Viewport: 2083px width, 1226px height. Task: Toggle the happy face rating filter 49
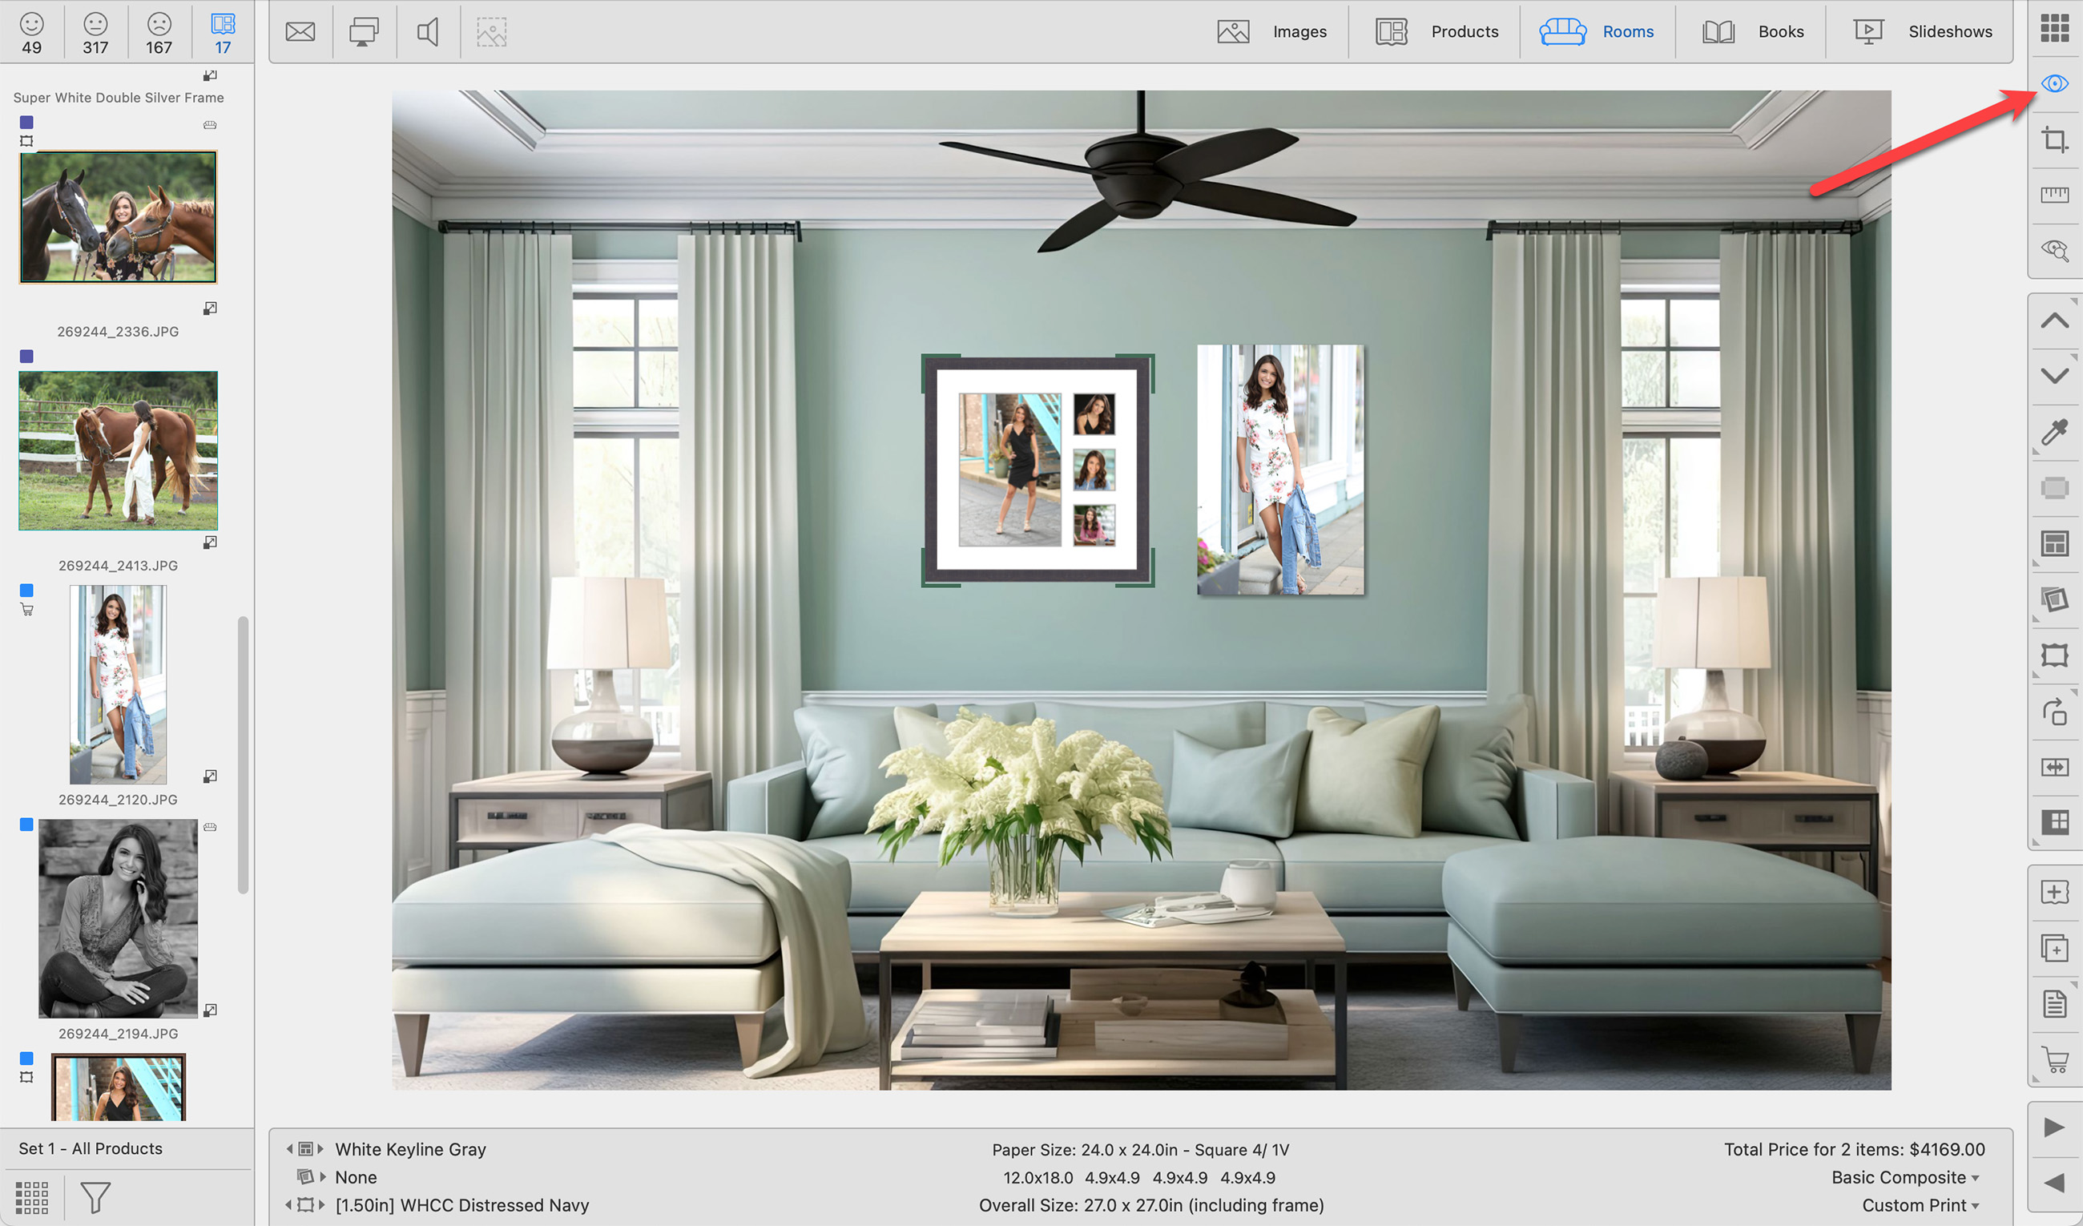[x=31, y=33]
